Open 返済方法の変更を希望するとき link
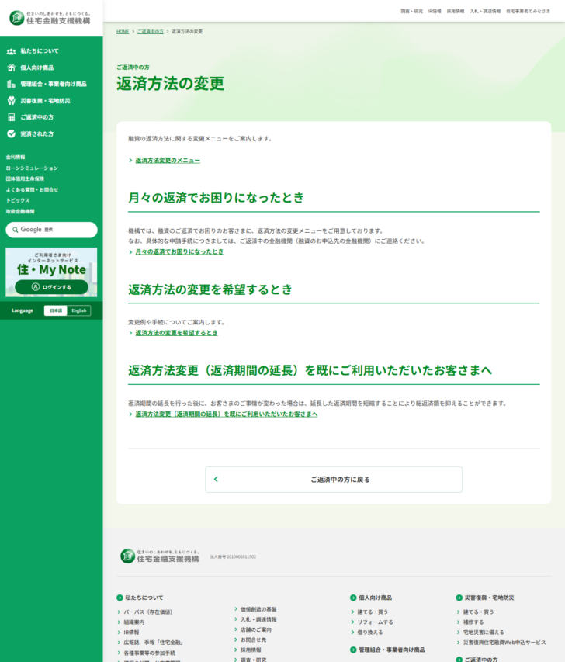The width and height of the screenshot is (565, 662). [x=176, y=333]
